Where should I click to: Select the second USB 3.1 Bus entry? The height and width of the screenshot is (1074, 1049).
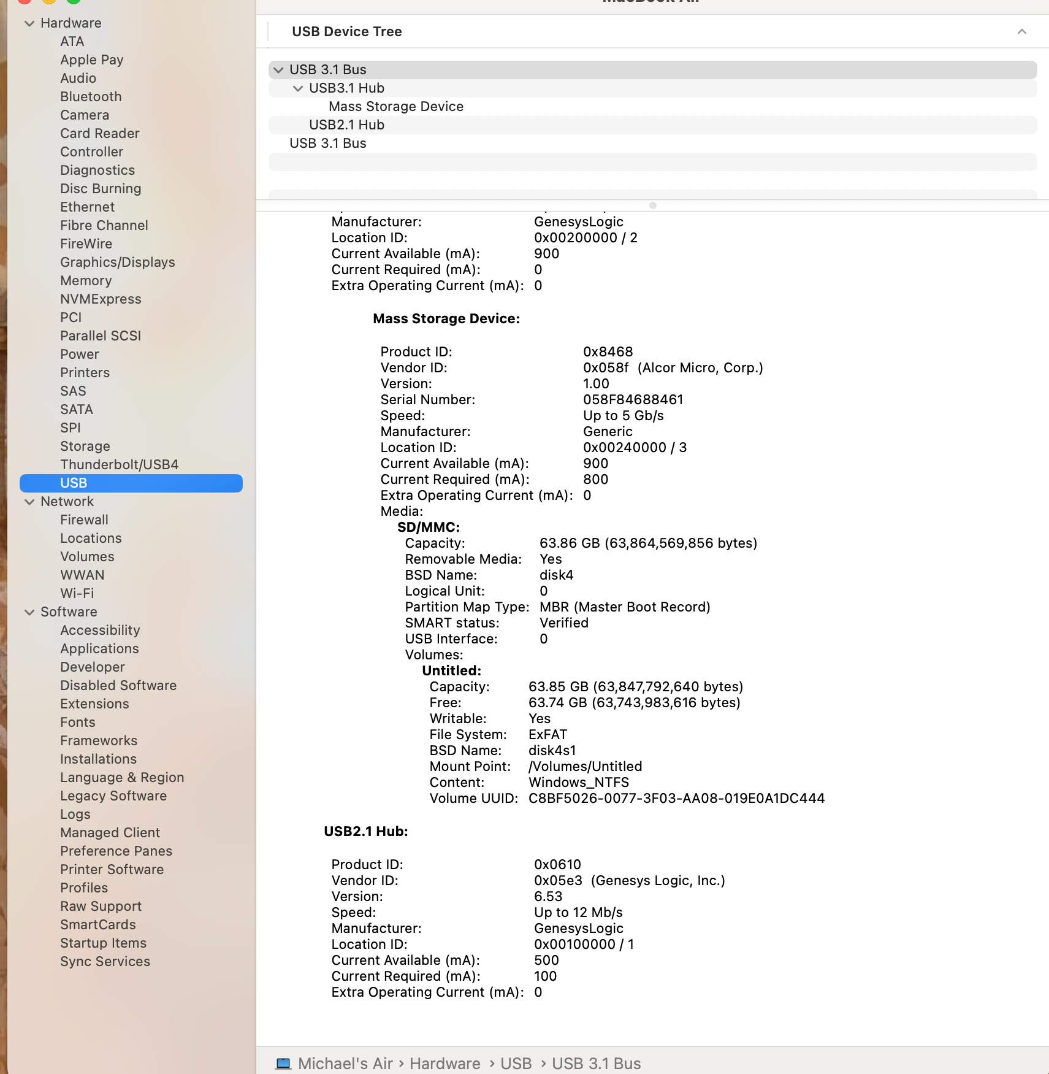click(328, 144)
